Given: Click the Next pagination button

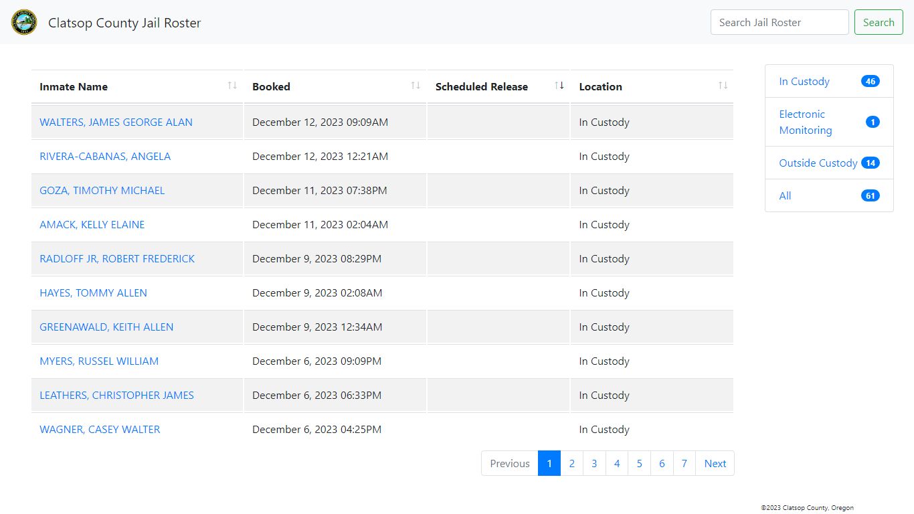Looking at the screenshot, I should tap(715, 463).
